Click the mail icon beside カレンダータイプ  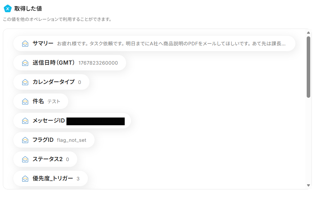pos(25,82)
